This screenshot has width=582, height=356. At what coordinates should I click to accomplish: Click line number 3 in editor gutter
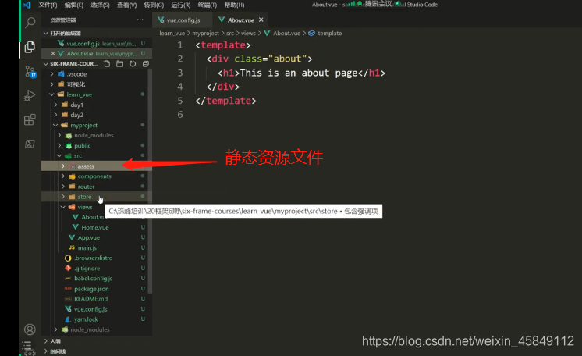tap(180, 73)
